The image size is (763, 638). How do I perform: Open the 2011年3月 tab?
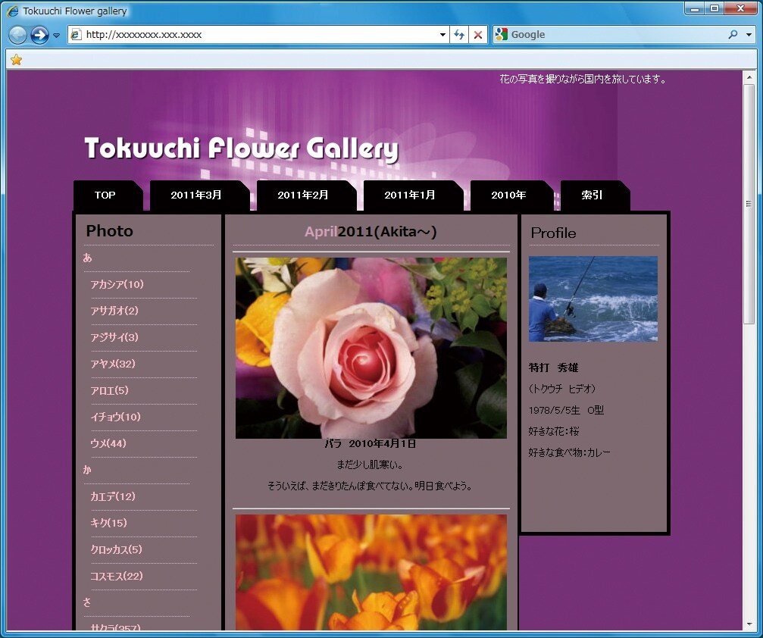(199, 195)
